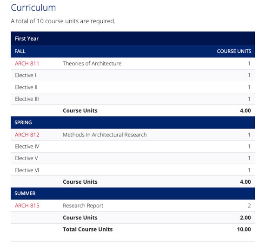Image resolution: width=265 pixels, height=245 pixels.
Task: Open the ARCH 815 course link
Action: (27, 206)
